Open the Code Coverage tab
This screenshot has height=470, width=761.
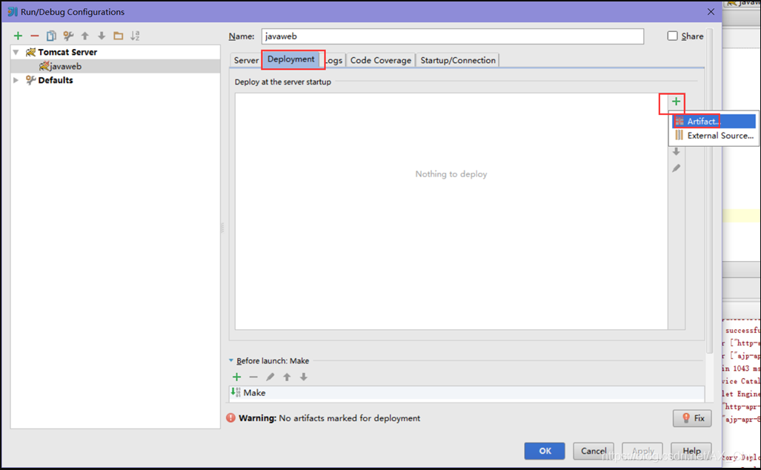tap(381, 60)
